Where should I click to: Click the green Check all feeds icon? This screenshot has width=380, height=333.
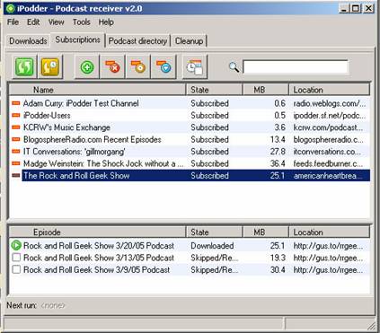pos(24,66)
